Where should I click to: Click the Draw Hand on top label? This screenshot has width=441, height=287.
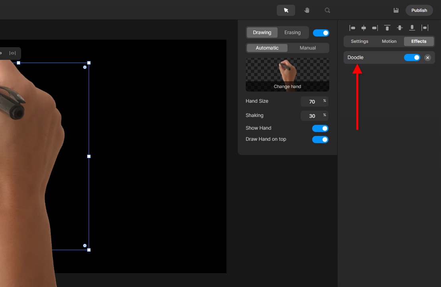tap(266, 139)
